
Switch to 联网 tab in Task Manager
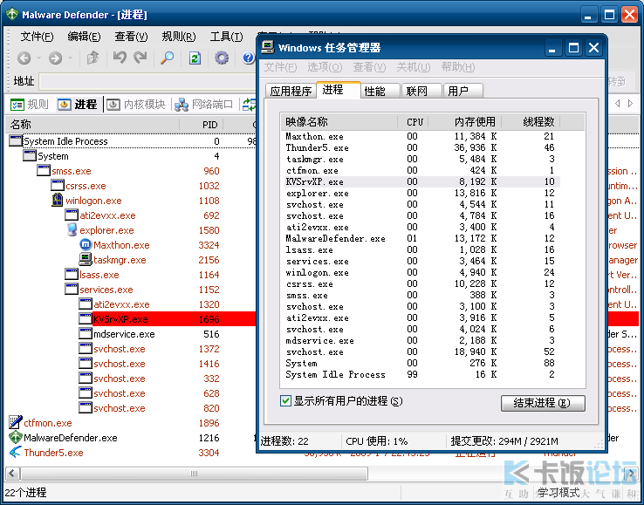click(421, 91)
